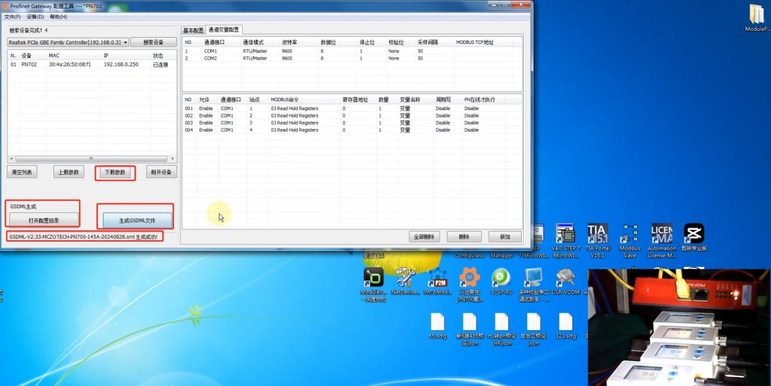Viewport: 771px width, 386px height.
Task: Click the Profinet Gateway title bar app icon
Action: [5, 5]
